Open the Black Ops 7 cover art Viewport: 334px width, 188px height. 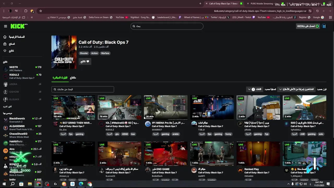(64, 52)
